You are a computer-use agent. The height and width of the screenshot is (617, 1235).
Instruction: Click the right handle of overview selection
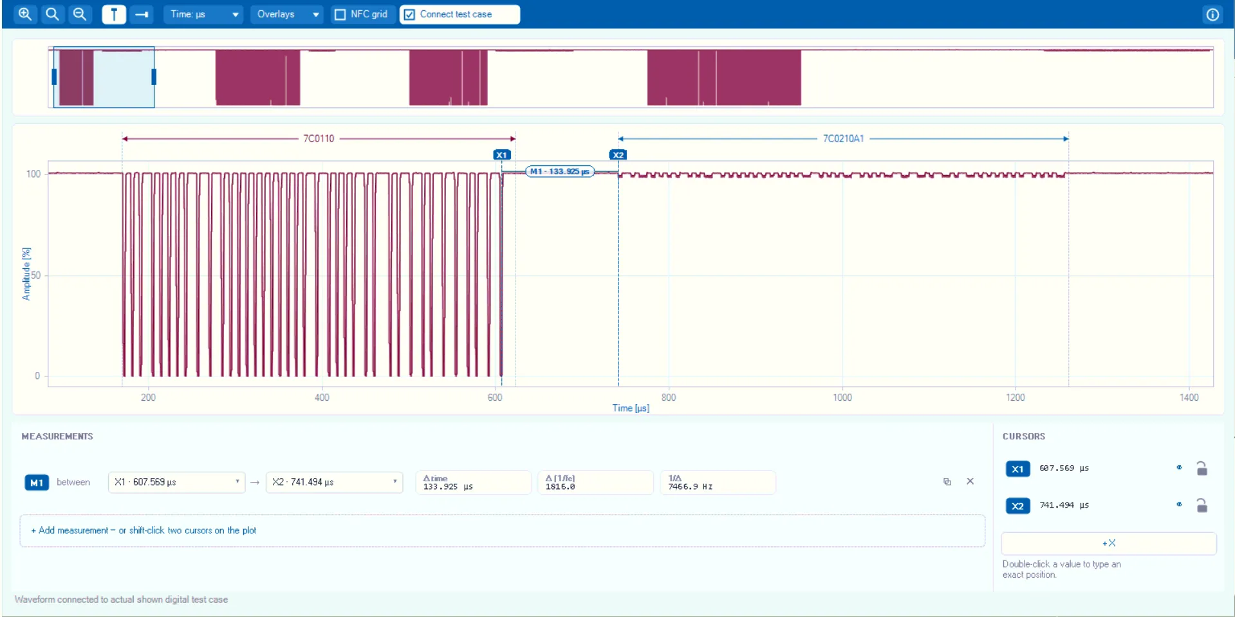click(154, 77)
